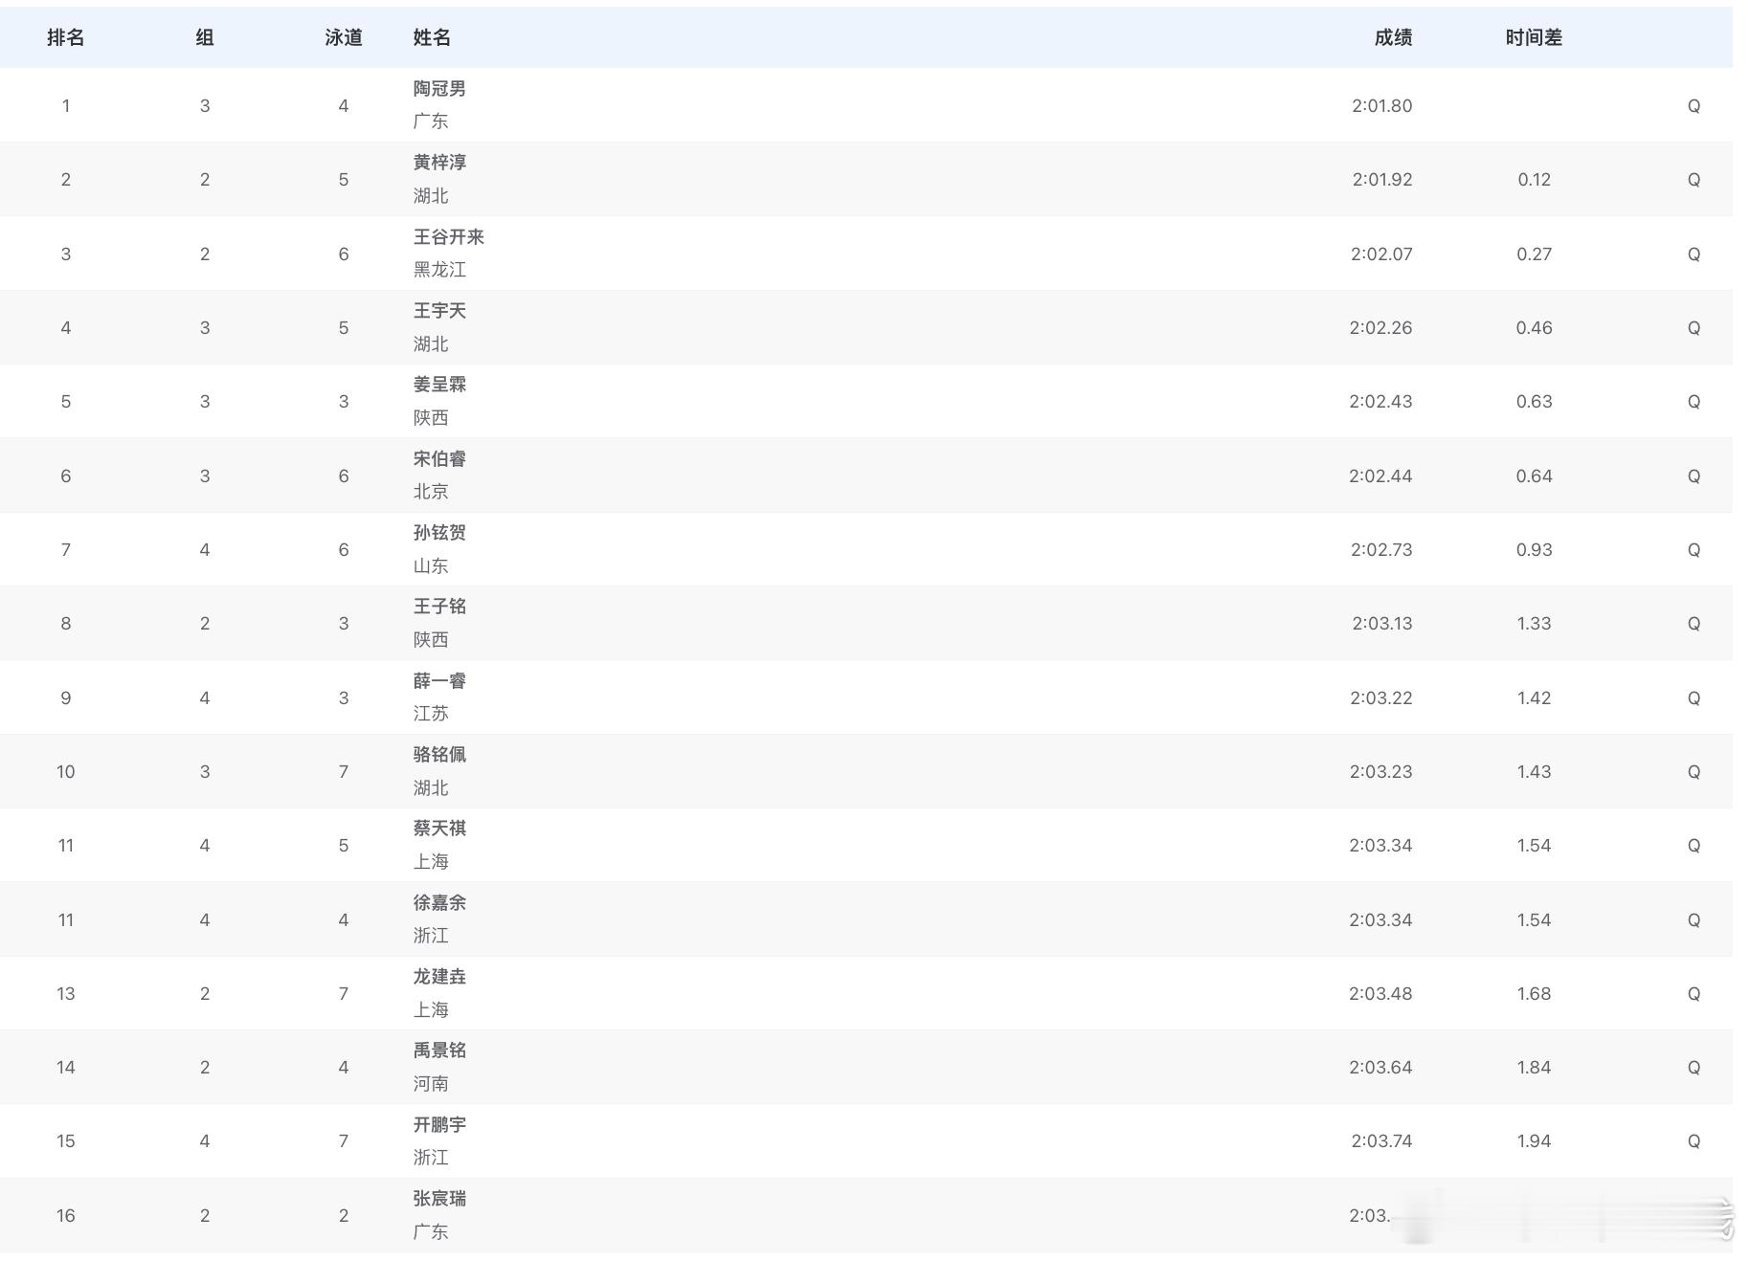Click rank number 16
This screenshot has height=1261, width=1750.
tap(66, 1216)
